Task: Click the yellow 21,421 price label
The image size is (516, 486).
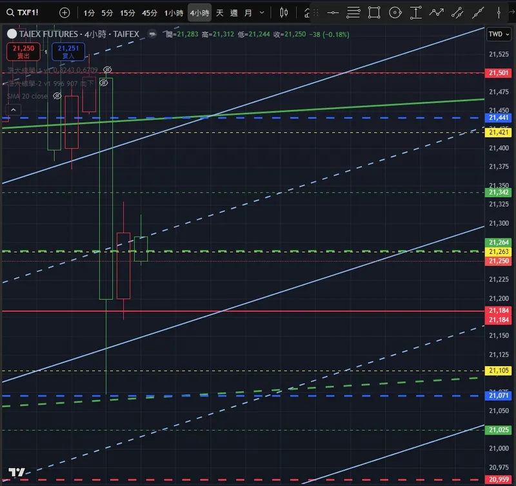Action: point(498,132)
